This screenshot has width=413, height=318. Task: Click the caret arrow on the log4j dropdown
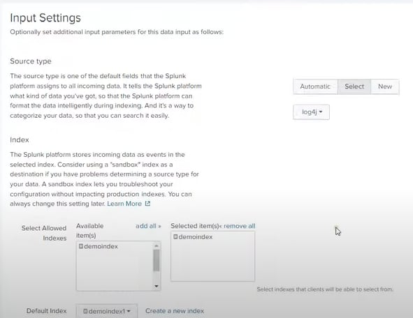point(321,112)
